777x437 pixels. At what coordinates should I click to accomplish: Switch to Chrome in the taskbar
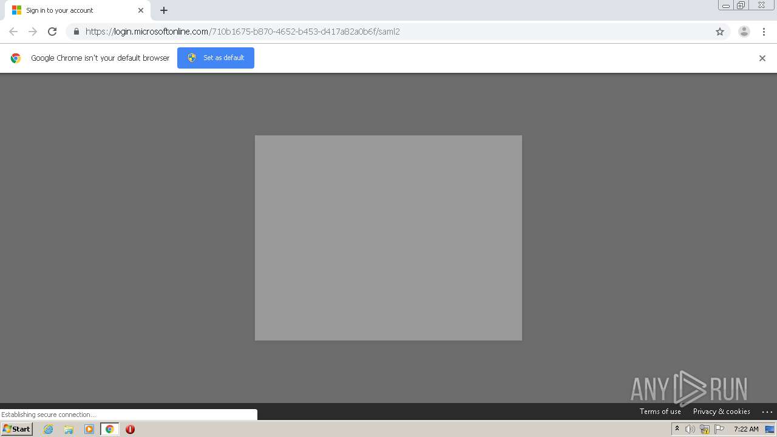click(109, 429)
